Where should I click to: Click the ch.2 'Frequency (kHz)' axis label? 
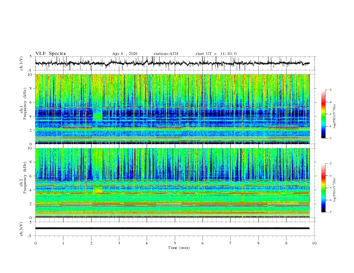25,178
